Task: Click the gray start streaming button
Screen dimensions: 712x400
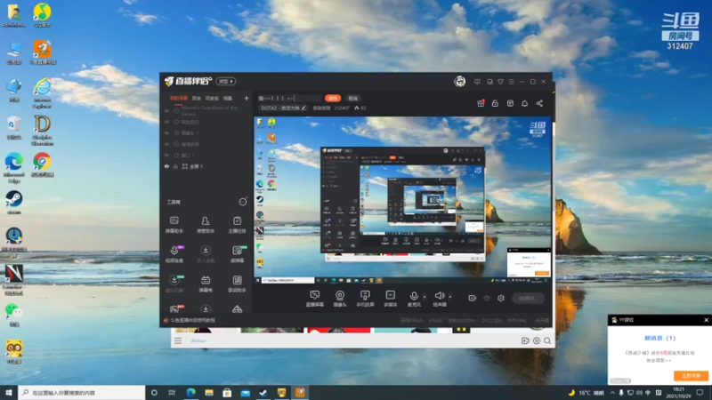Action: 528,298
